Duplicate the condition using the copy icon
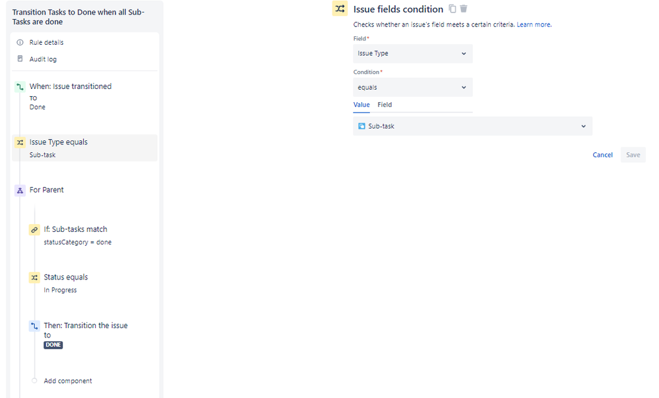 tap(451, 9)
